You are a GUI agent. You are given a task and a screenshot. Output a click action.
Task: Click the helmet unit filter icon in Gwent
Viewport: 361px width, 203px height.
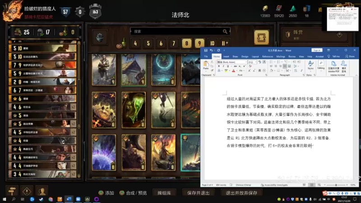[100, 38]
